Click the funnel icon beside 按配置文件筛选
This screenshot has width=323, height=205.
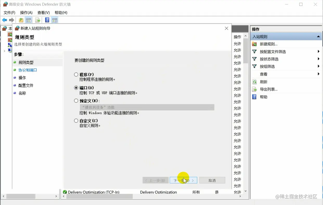pyautogui.click(x=255, y=52)
